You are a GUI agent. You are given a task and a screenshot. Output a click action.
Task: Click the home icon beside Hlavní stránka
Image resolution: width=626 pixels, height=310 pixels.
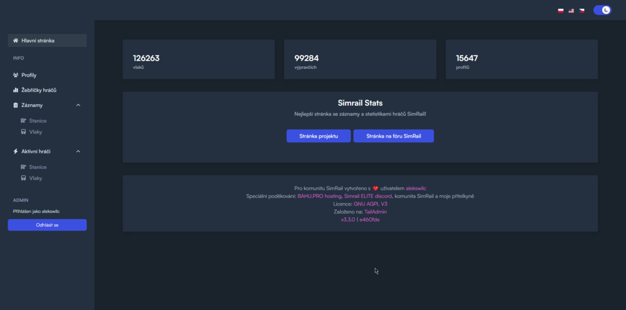16,41
